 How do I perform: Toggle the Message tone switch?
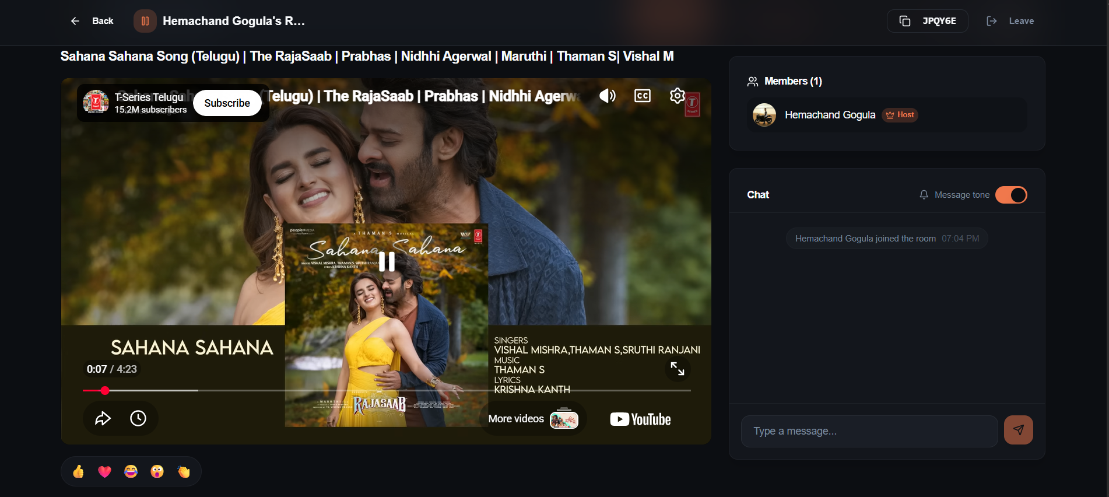point(1011,195)
